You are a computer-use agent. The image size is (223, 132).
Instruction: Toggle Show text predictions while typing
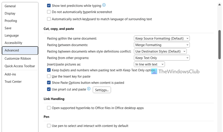pyautogui.click(x=49, y=5)
